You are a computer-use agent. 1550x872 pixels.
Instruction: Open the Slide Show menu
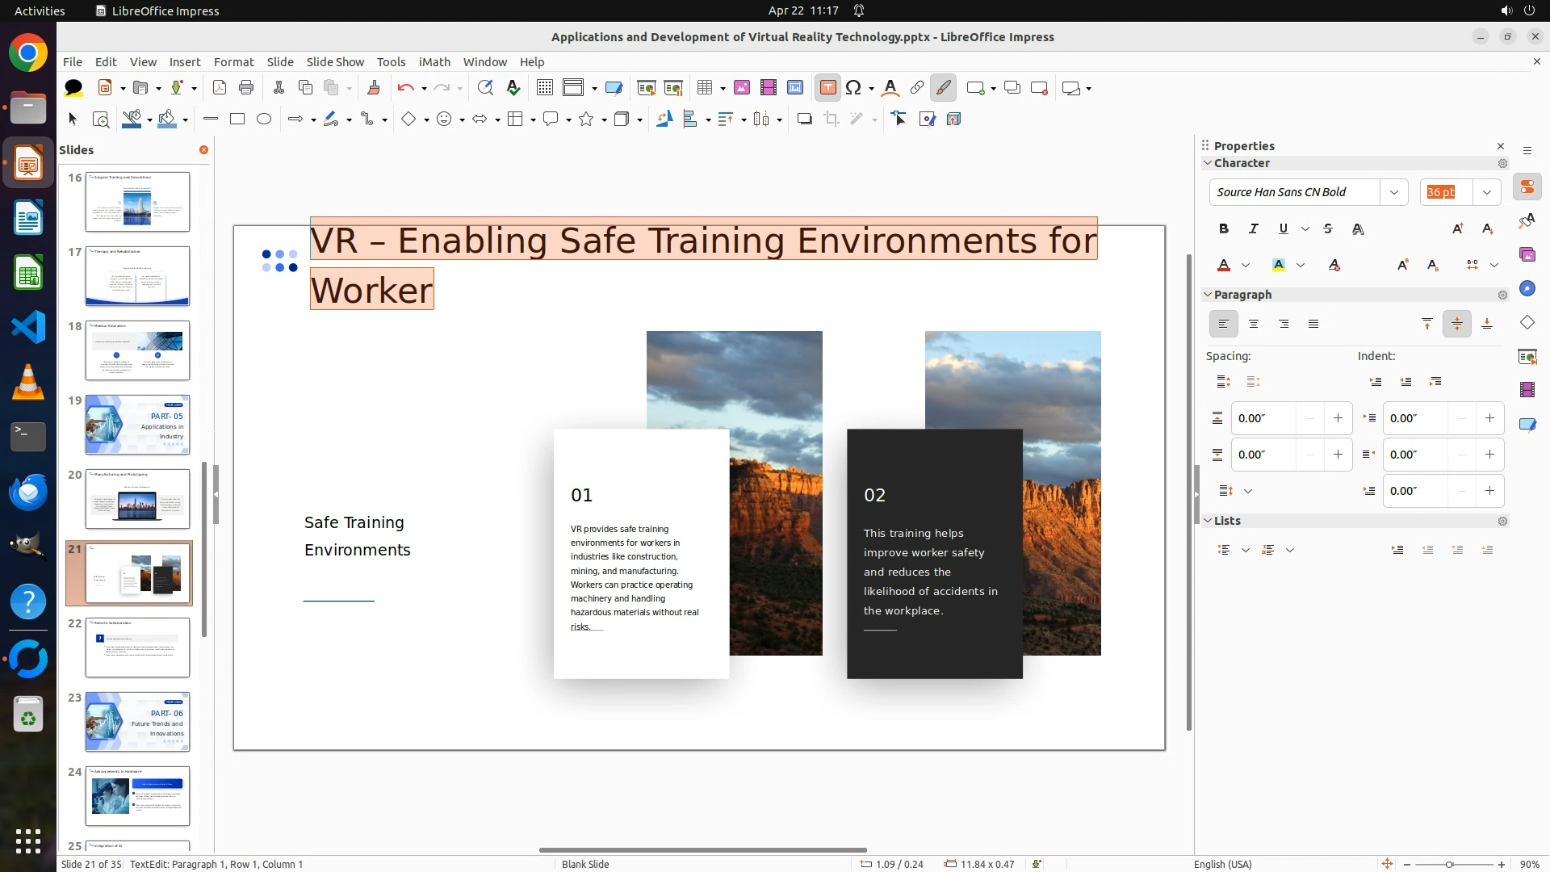[x=335, y=62]
